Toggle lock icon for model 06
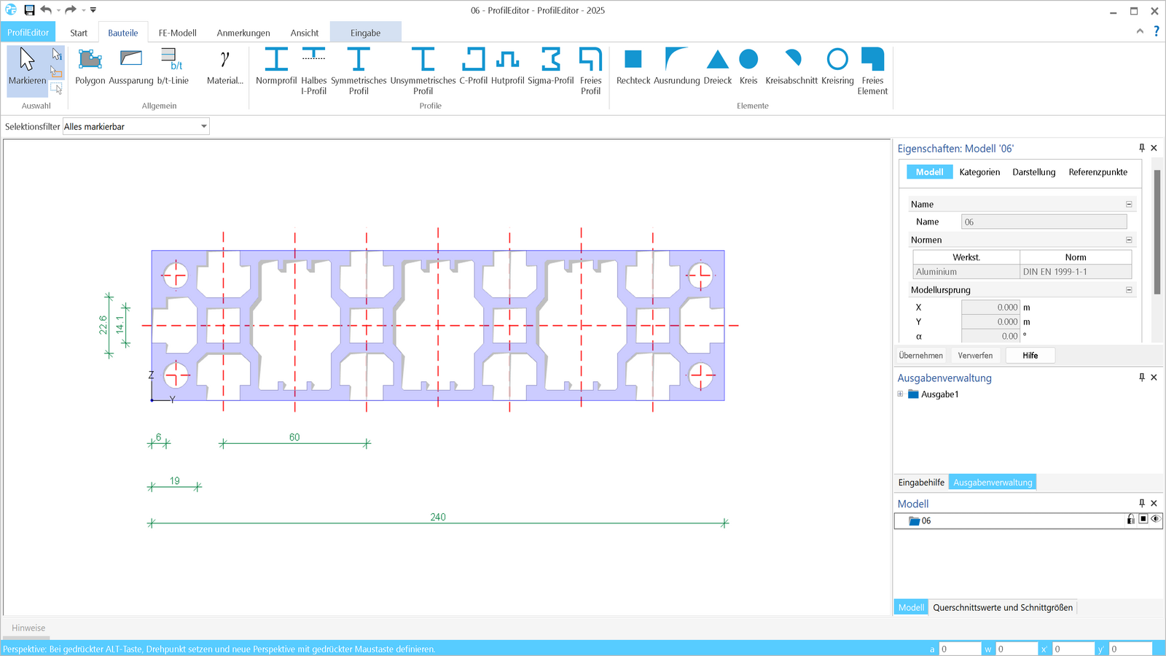Viewport: 1166px width, 656px height. 1130,519
